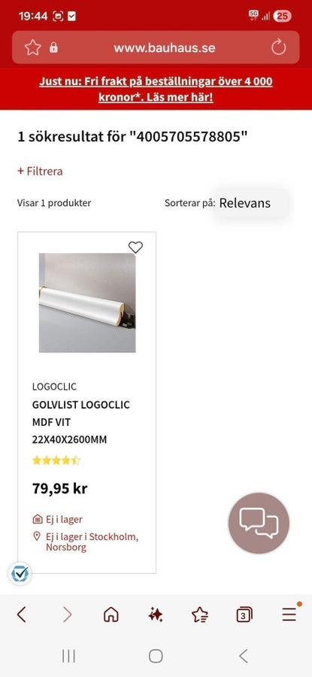
Task: Bookmark the page with the star icon
Action: click(x=33, y=47)
